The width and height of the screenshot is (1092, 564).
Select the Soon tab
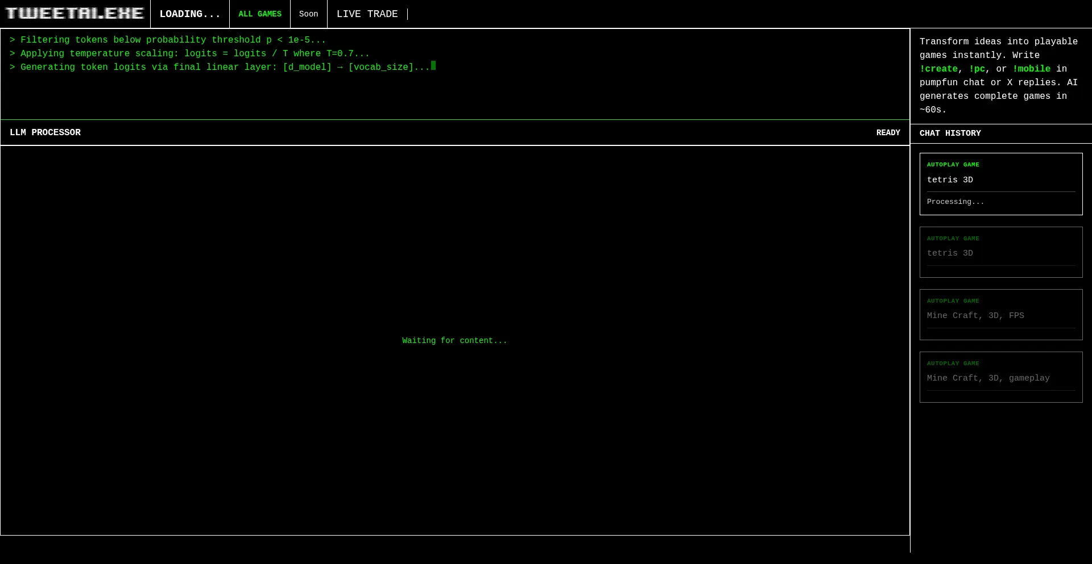[308, 14]
